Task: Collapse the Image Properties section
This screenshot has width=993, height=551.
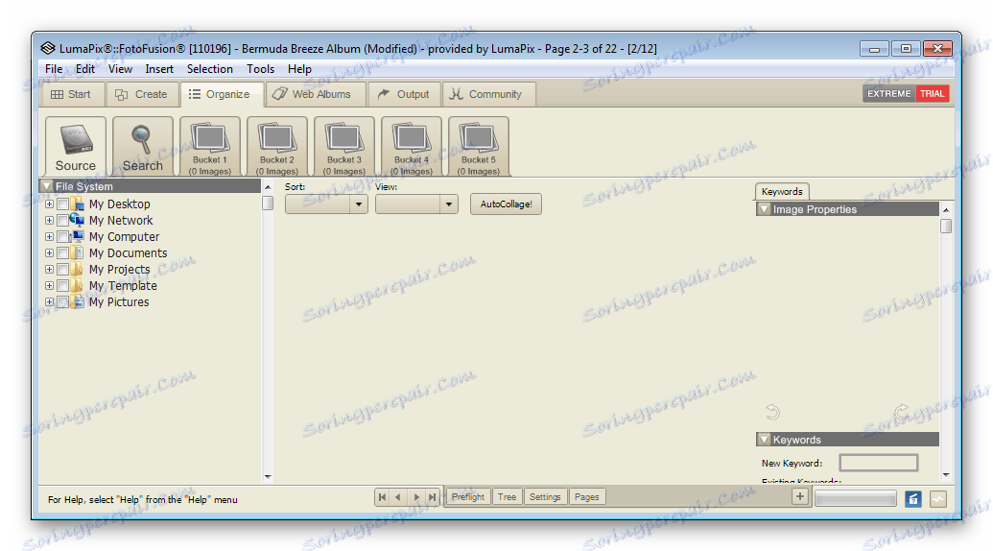Action: (x=765, y=209)
